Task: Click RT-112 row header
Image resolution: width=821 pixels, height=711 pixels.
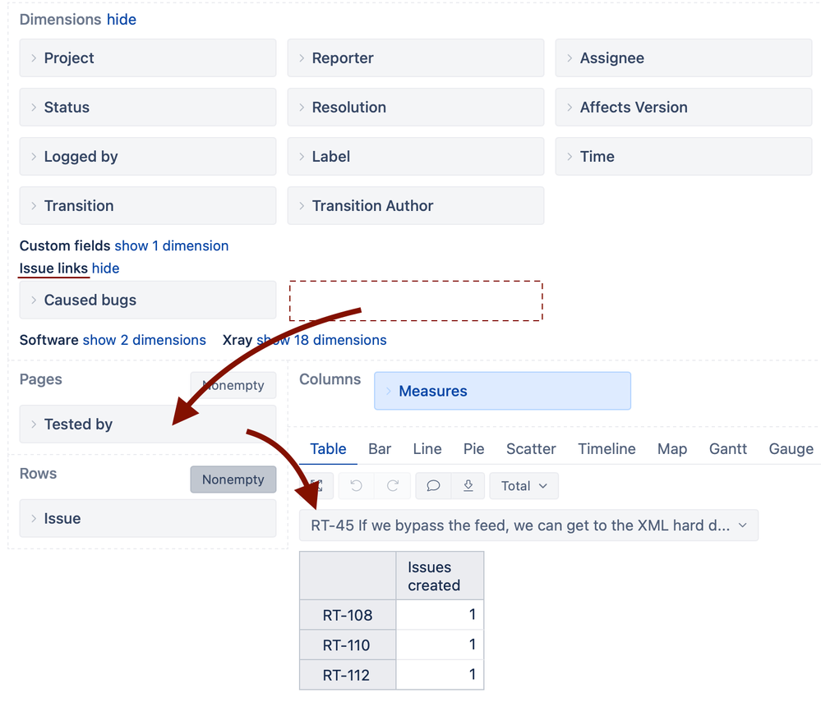Action: (348, 675)
